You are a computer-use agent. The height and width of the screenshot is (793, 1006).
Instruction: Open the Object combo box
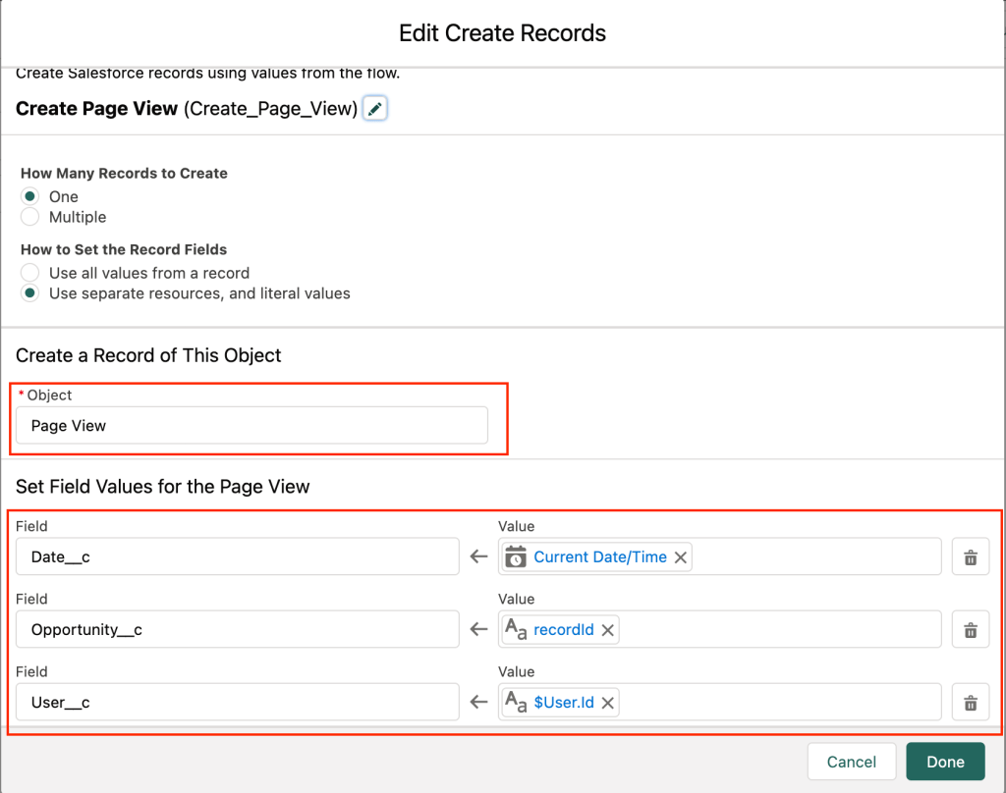click(x=251, y=426)
